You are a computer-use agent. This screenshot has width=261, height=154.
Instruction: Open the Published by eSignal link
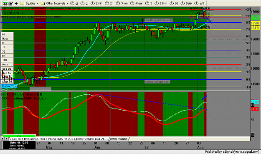click(x=232, y=151)
